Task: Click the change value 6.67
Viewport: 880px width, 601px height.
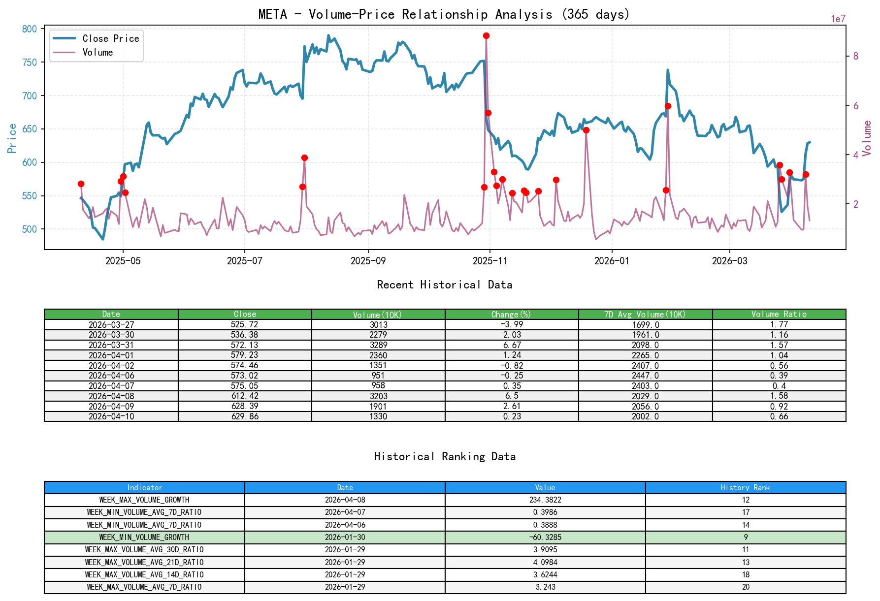Action: 512,345
